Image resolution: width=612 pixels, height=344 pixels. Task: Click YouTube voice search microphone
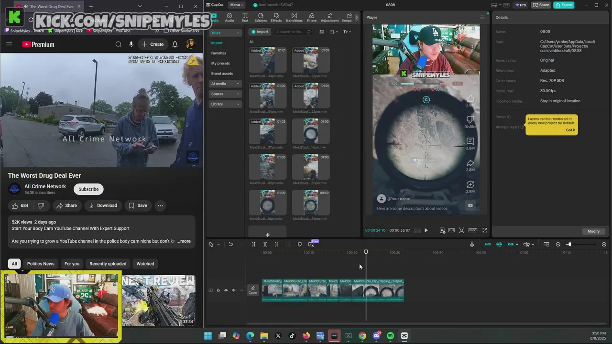(x=131, y=44)
